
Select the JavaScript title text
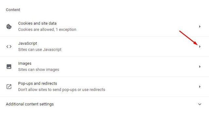pos(27,43)
